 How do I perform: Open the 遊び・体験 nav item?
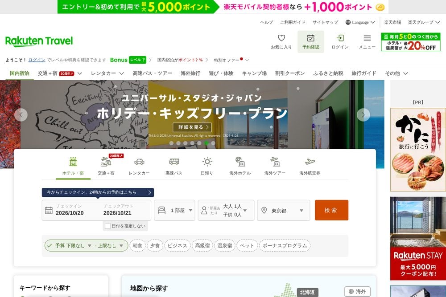coord(221,73)
